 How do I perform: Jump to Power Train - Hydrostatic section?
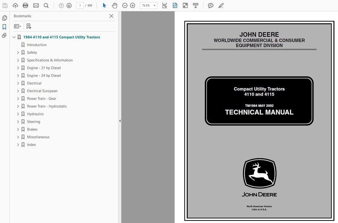click(x=47, y=107)
